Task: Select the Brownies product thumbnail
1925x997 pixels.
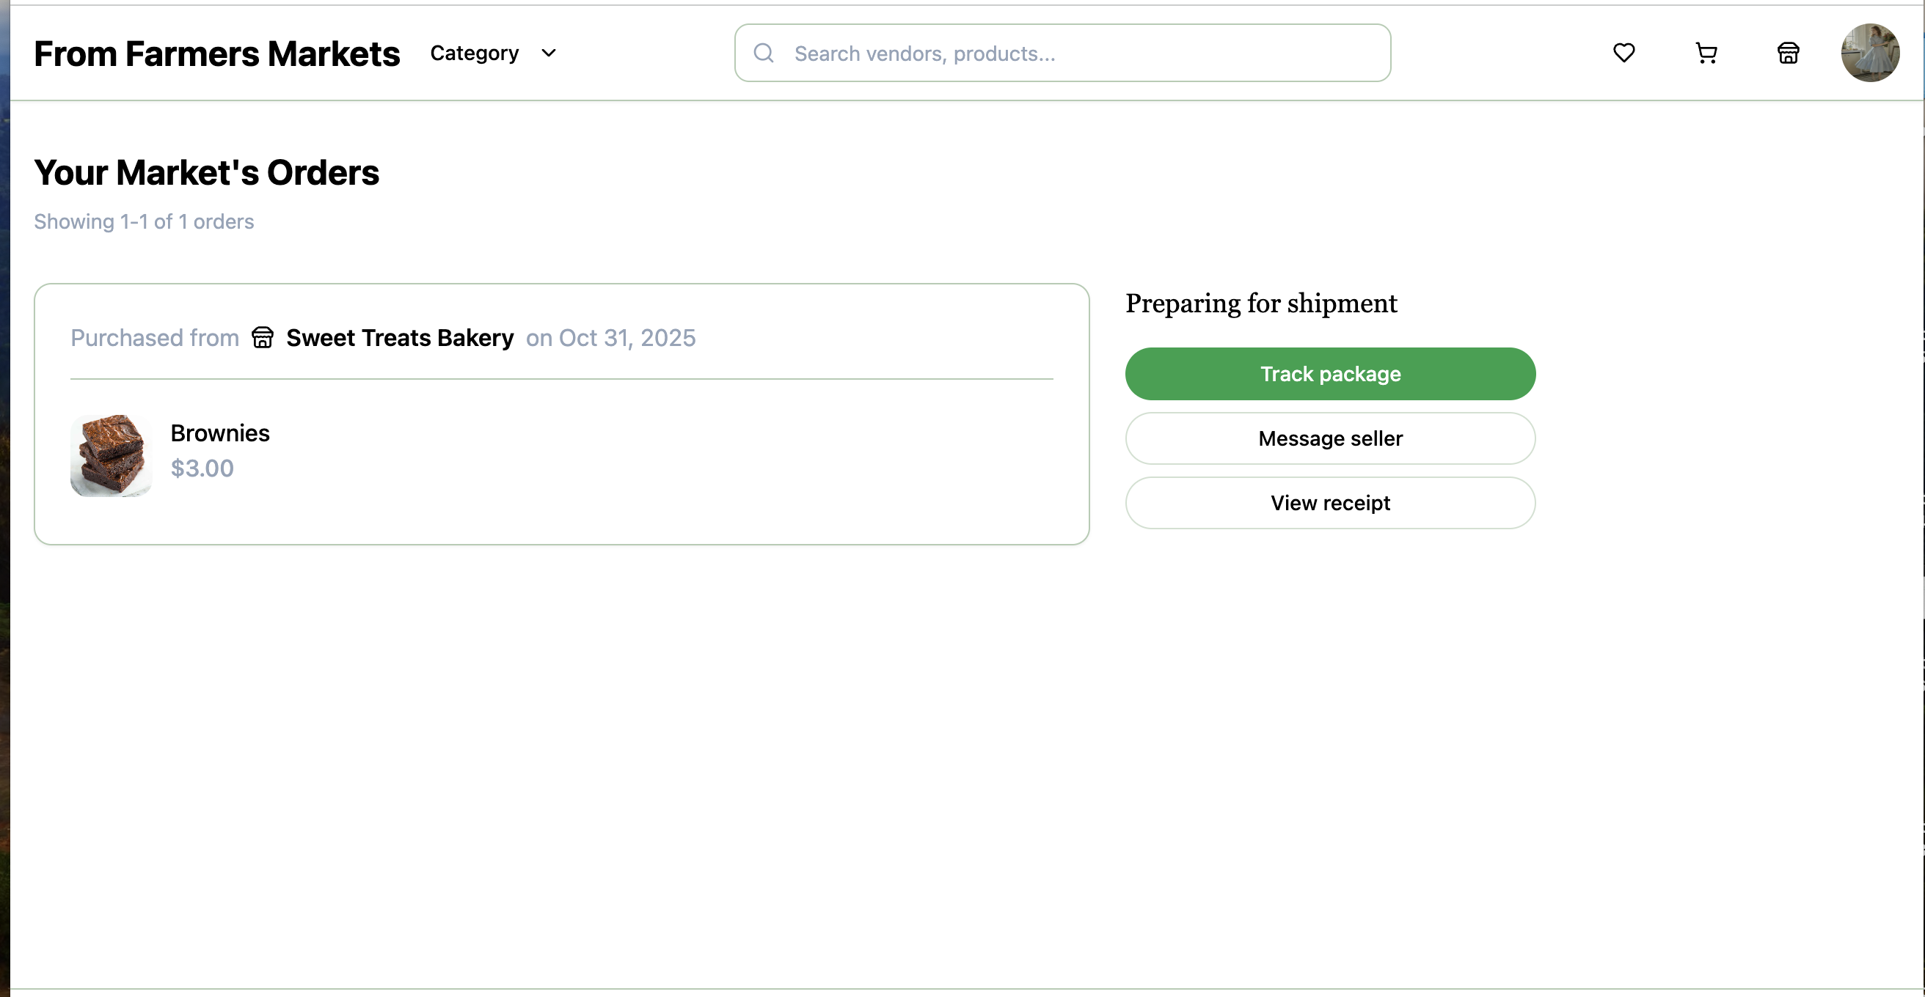Action: [x=112, y=455]
